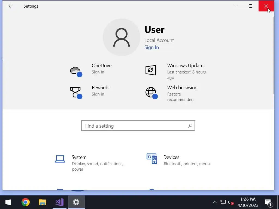This screenshot has width=279, height=209.
Task: Click the 'Settings' window title text
Action: tap(31, 6)
